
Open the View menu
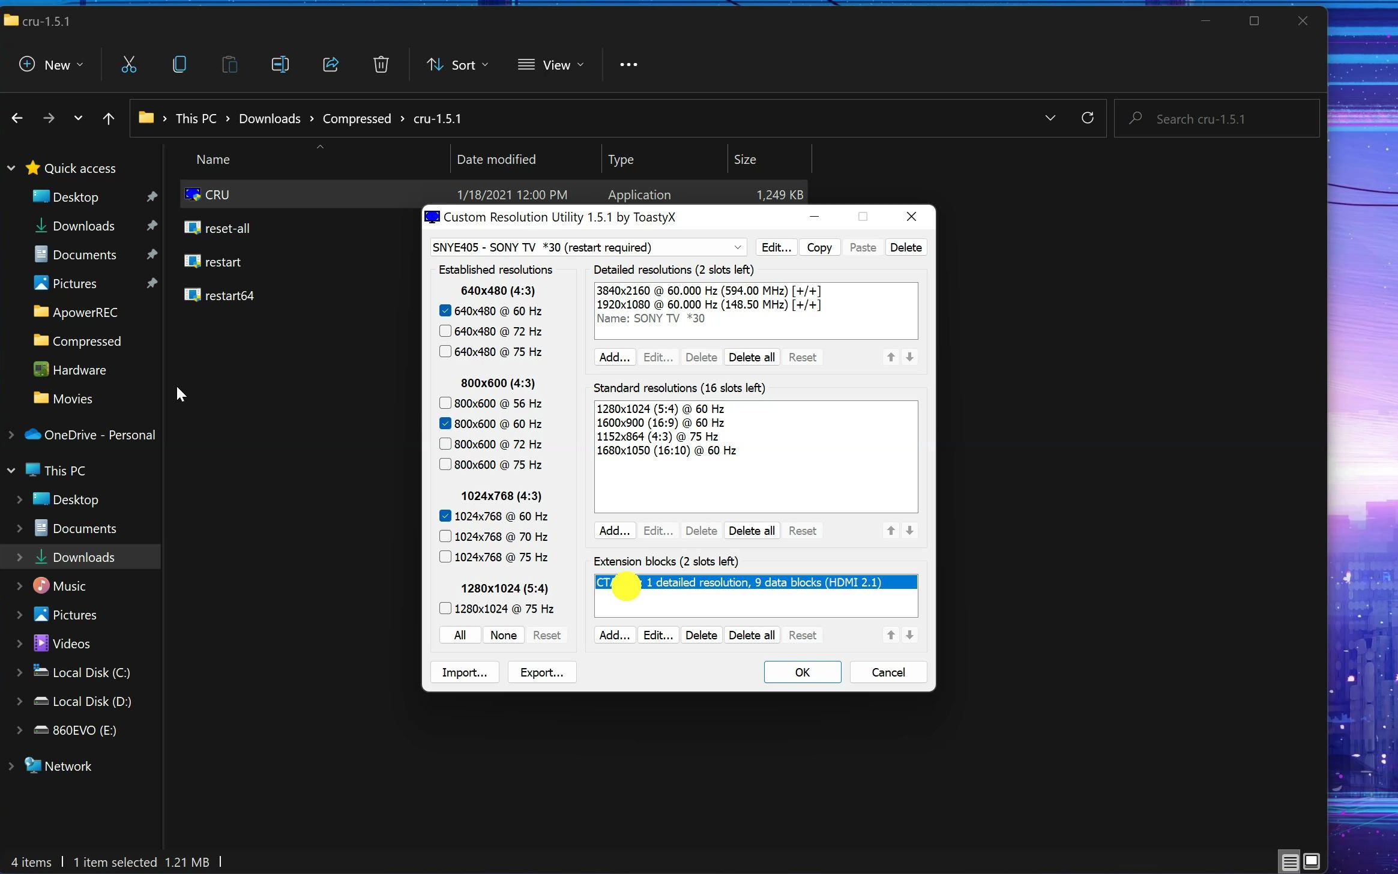[x=550, y=64]
